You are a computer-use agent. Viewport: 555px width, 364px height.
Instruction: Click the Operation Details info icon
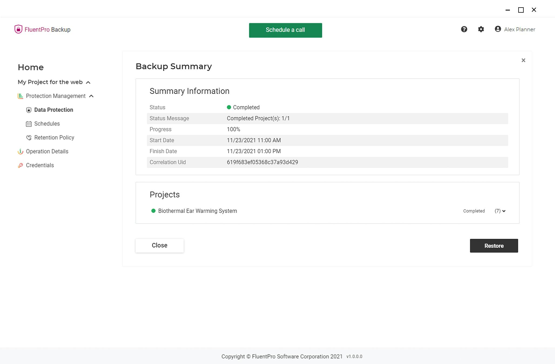[x=20, y=152]
